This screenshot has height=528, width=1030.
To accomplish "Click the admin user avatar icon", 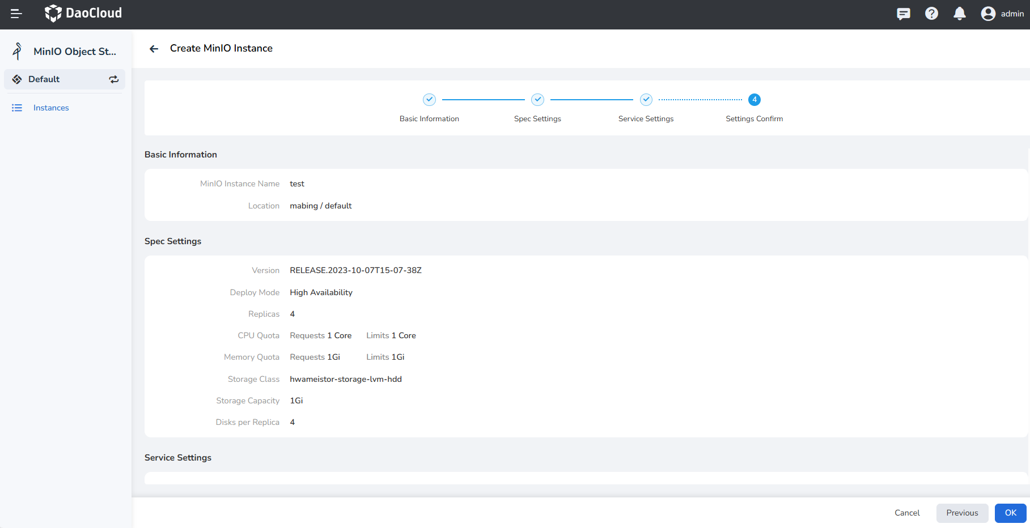I will [x=988, y=14].
